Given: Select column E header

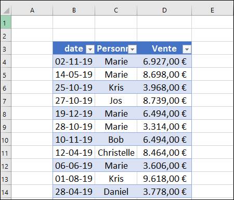Looking at the screenshot, I should click(212, 10).
